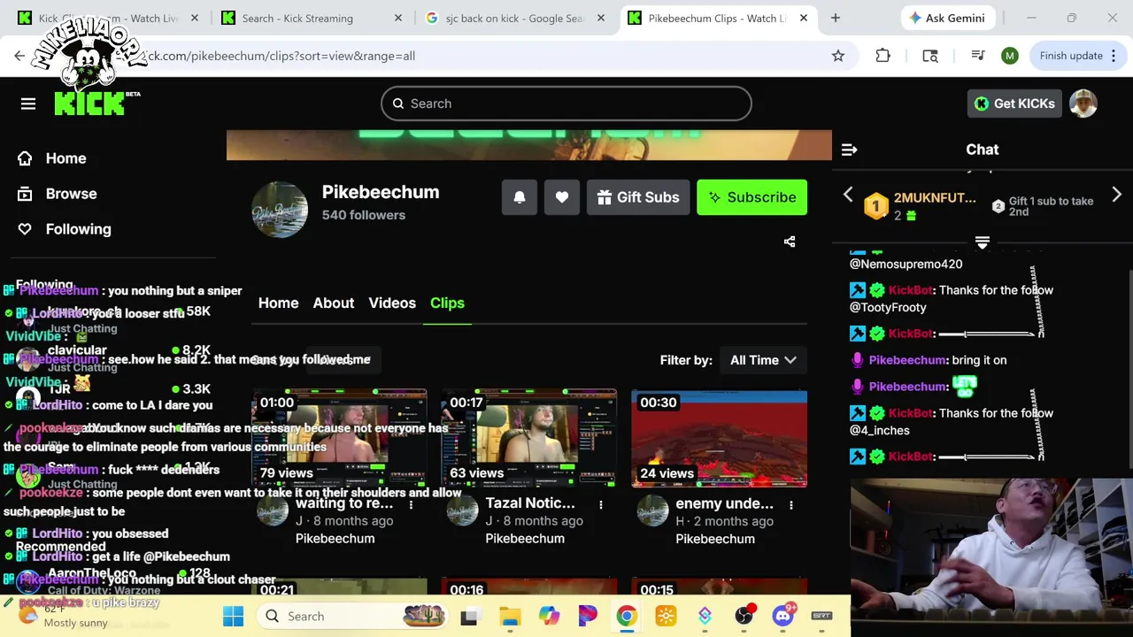Click the Subscribe button
The image size is (1133, 637).
(752, 197)
